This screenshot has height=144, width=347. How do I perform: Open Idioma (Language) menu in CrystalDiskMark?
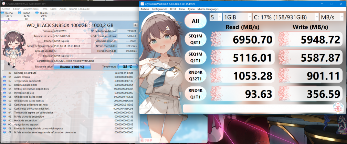click(x=208, y=9)
